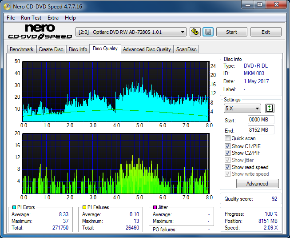Minimize the Nero CD-DVD Speed window
This screenshot has height=238, width=290.
(248, 4)
